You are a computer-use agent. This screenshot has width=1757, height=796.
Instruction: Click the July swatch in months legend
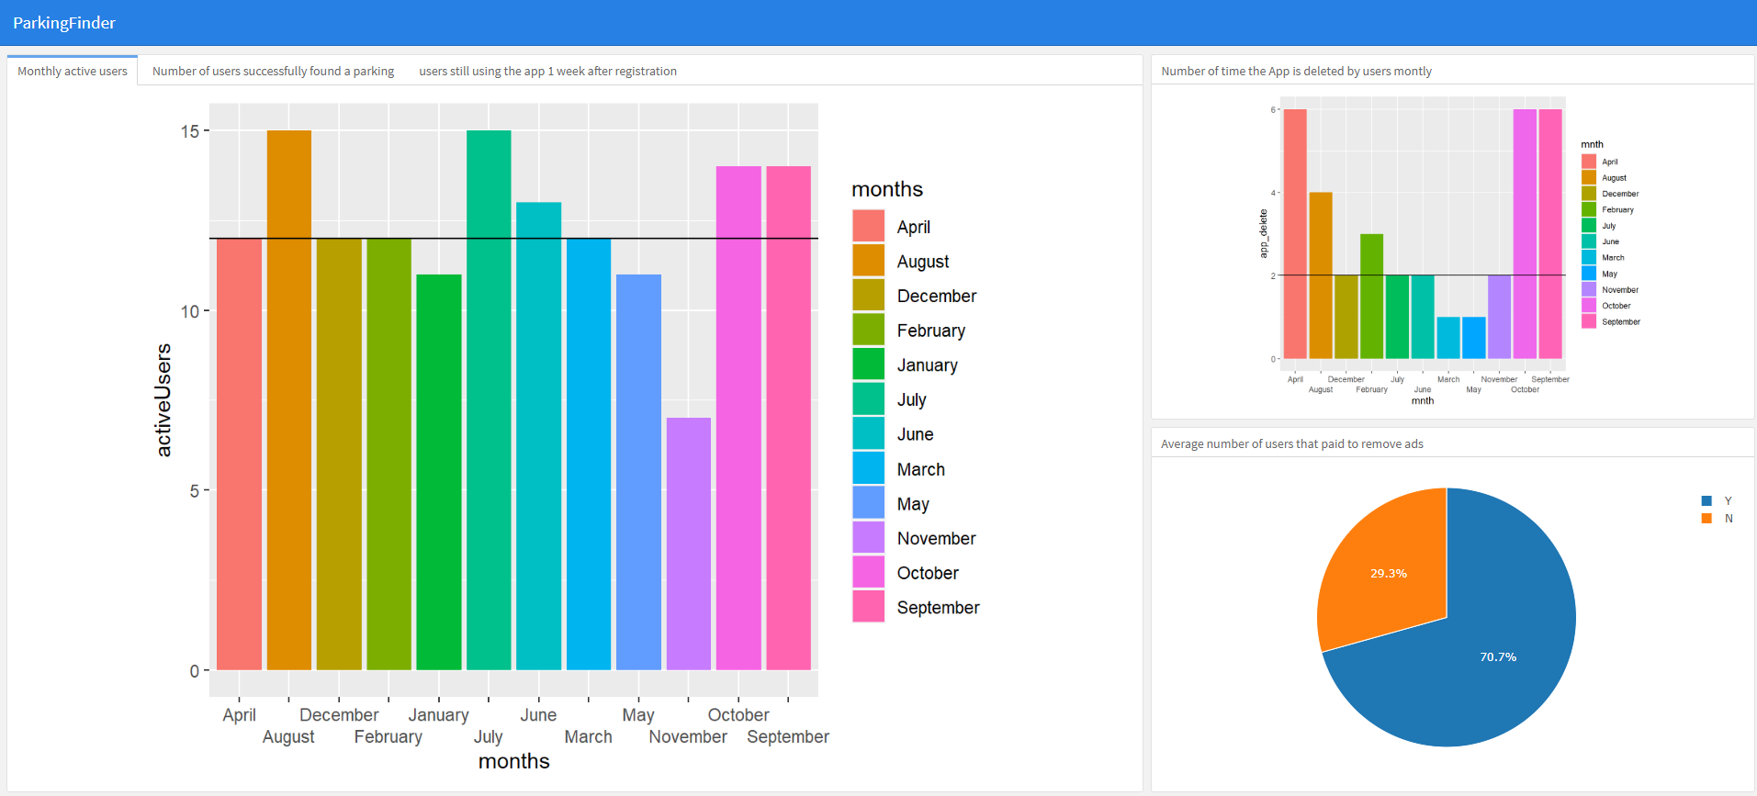[x=868, y=399]
